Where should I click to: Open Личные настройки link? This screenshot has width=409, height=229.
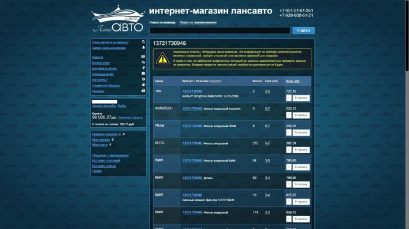[x=104, y=106]
